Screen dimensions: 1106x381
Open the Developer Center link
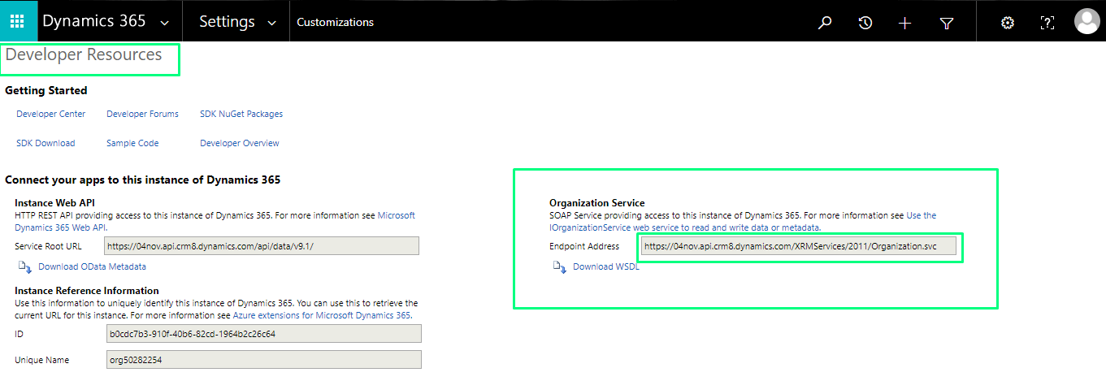(50, 114)
